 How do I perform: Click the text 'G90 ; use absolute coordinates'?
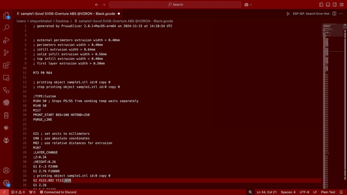click(x=61, y=138)
